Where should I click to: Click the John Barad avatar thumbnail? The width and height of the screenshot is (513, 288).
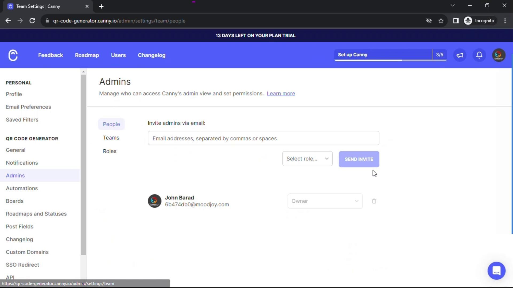154,201
